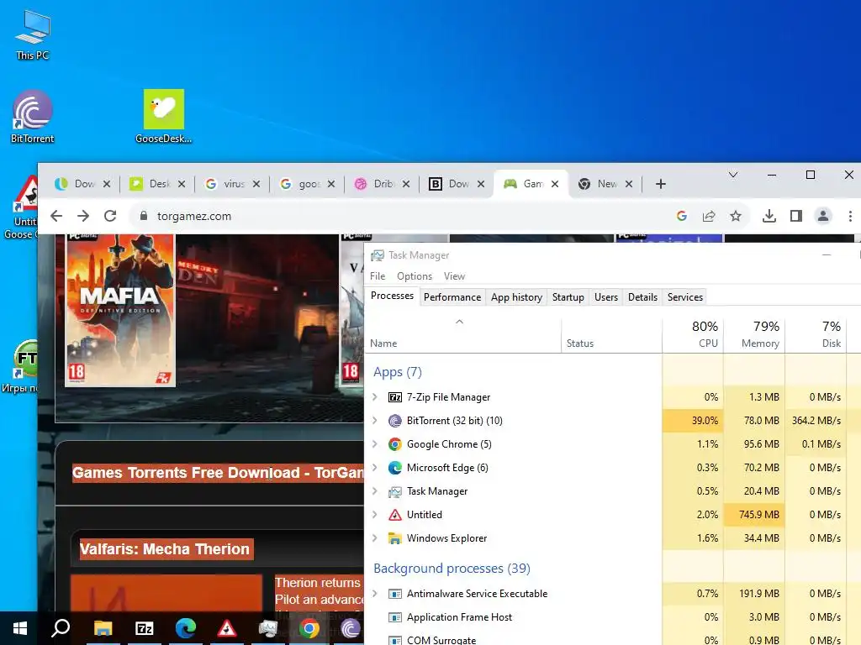Viewport: 861px width, 645px height.
Task: Expand 7-Zip File Manager process
Action: (374, 396)
